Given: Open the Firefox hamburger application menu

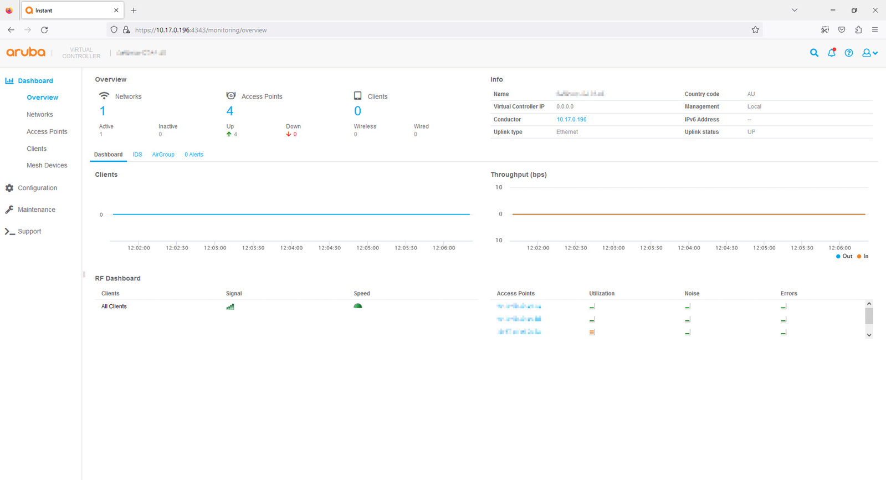Looking at the screenshot, I should click(x=875, y=30).
